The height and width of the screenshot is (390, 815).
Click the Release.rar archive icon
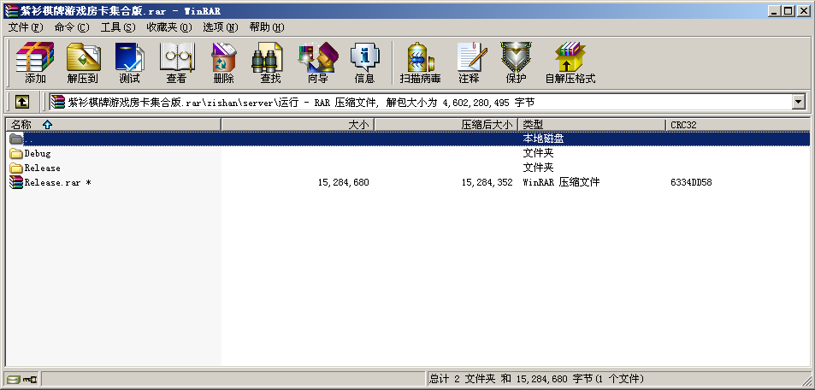(x=16, y=182)
